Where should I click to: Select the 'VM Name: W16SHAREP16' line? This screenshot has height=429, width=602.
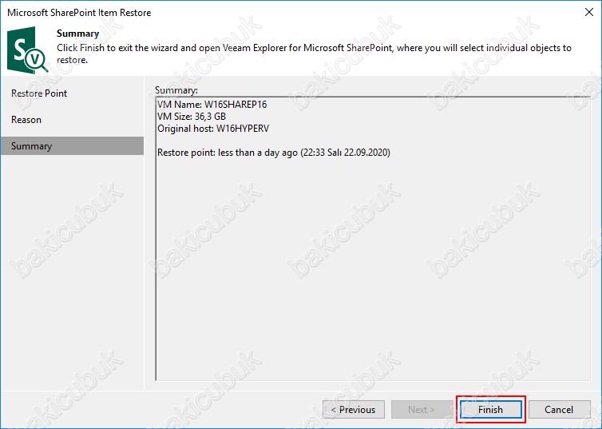[212, 105]
